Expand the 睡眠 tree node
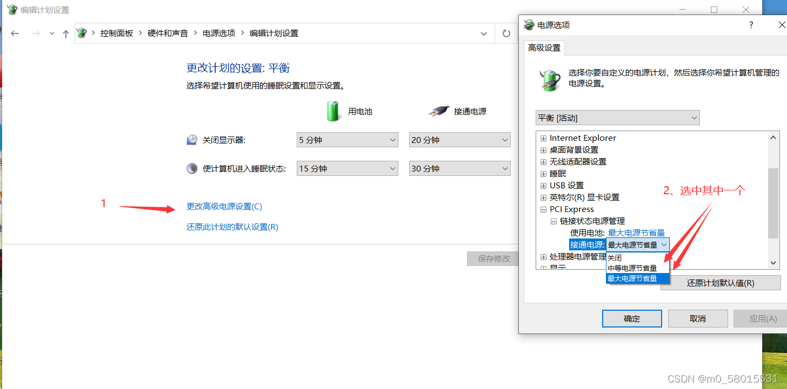The height and width of the screenshot is (389, 787). click(x=544, y=174)
